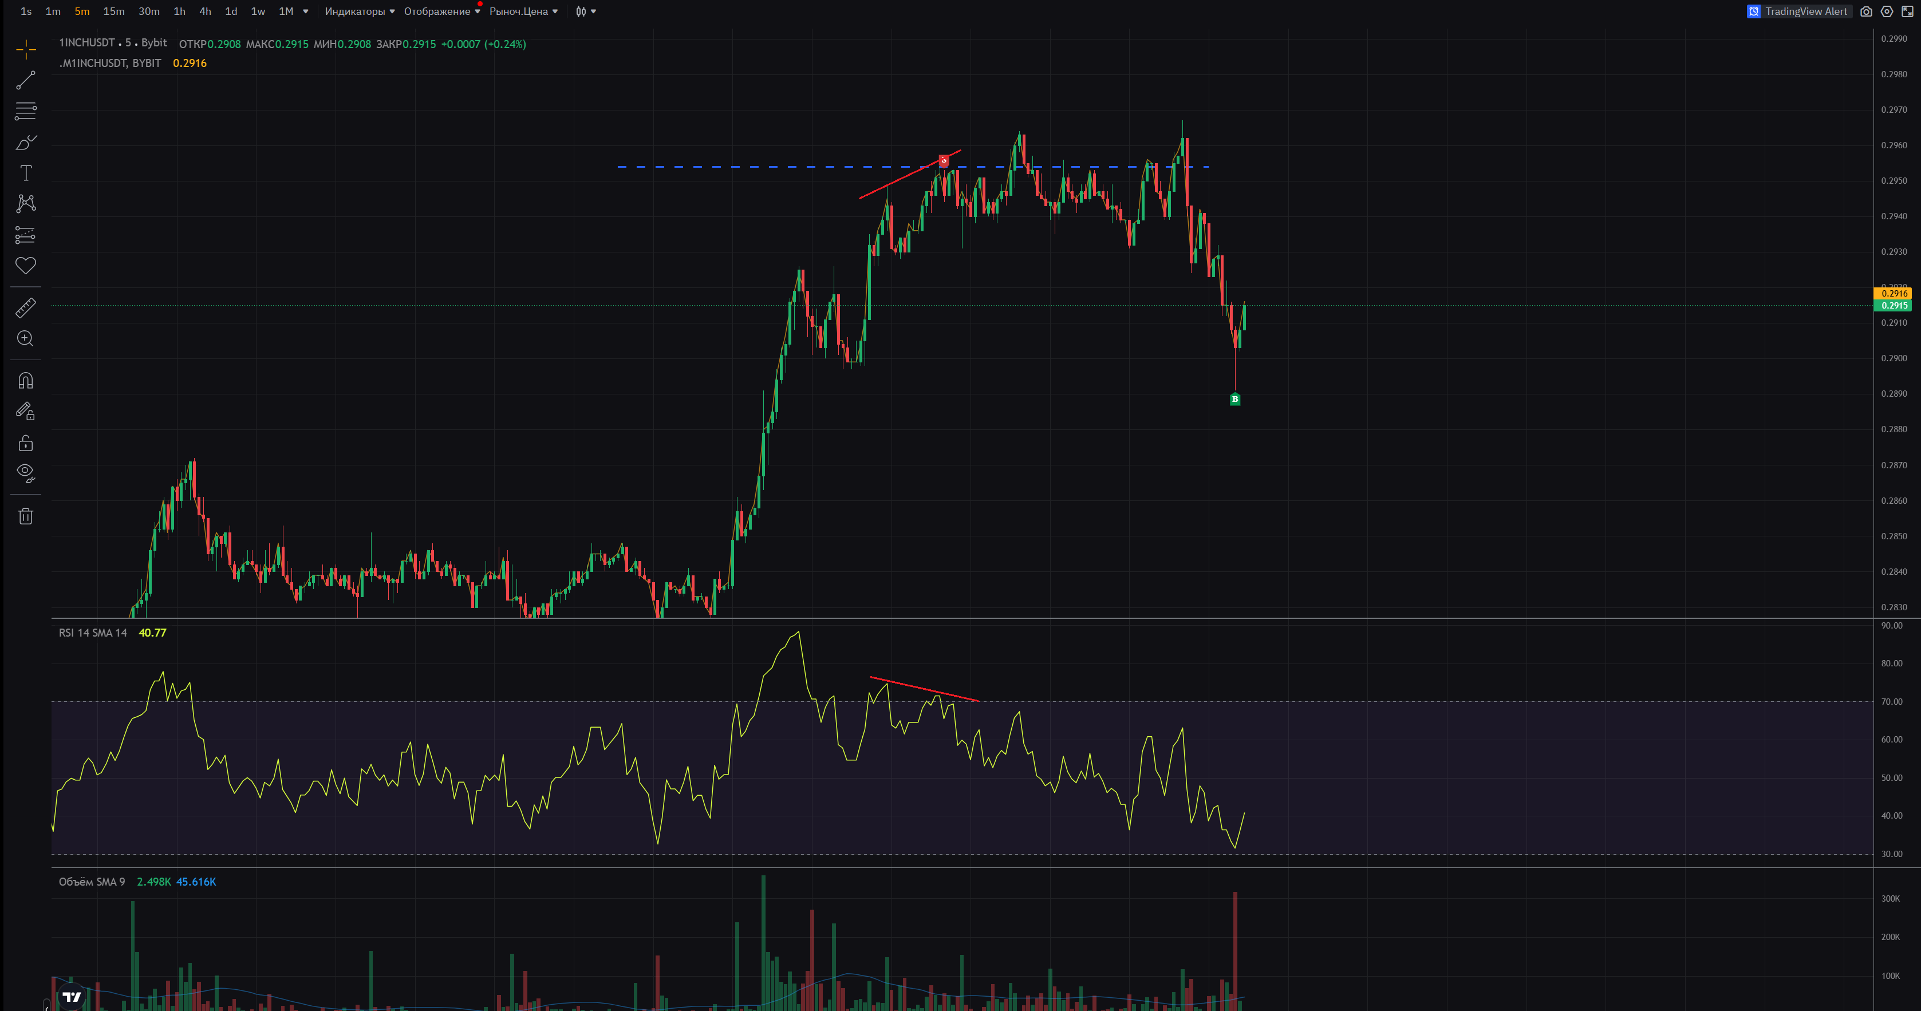Click the red trend line on RSI
This screenshot has width=1921, height=1011.
[x=925, y=690]
